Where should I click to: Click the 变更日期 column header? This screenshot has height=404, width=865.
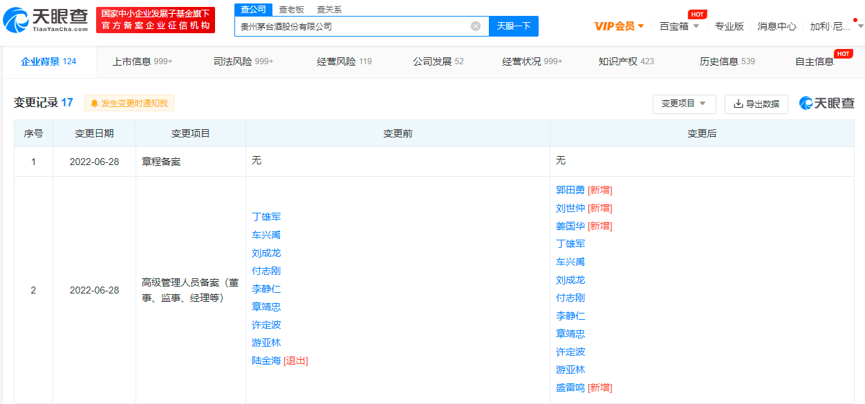pos(94,133)
